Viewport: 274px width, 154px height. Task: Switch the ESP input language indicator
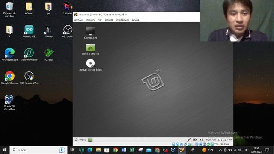click(x=245, y=150)
